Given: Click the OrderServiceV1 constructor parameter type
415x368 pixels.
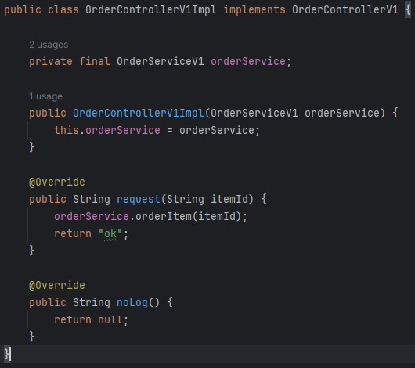Looking at the screenshot, I should (x=254, y=113).
